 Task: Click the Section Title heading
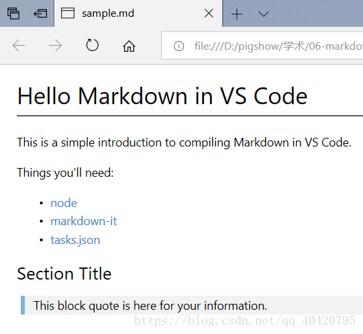point(64,274)
